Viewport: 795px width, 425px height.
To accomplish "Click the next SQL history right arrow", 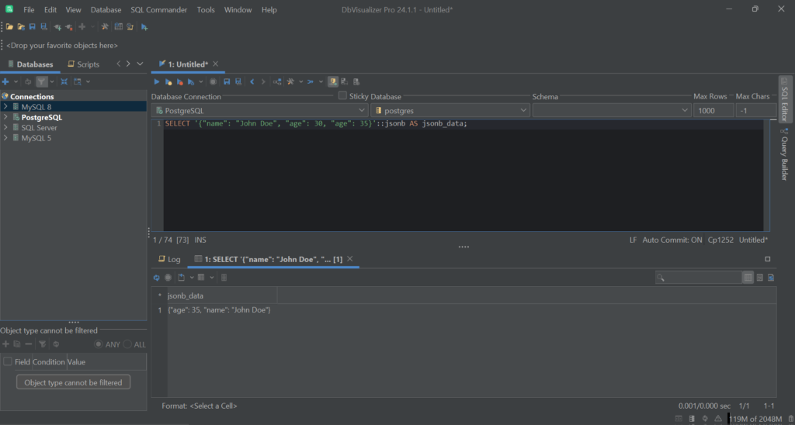I will coord(262,81).
